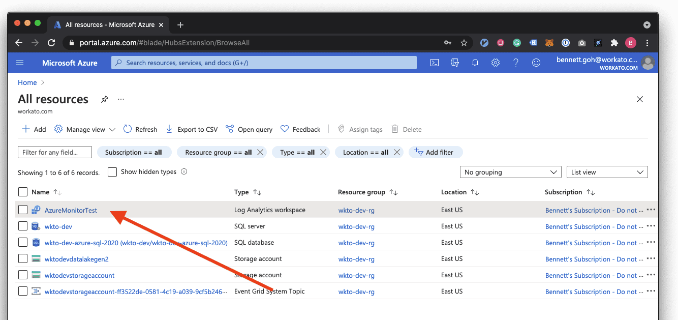
Task: Enable Show hidden types
Action: coord(112,171)
